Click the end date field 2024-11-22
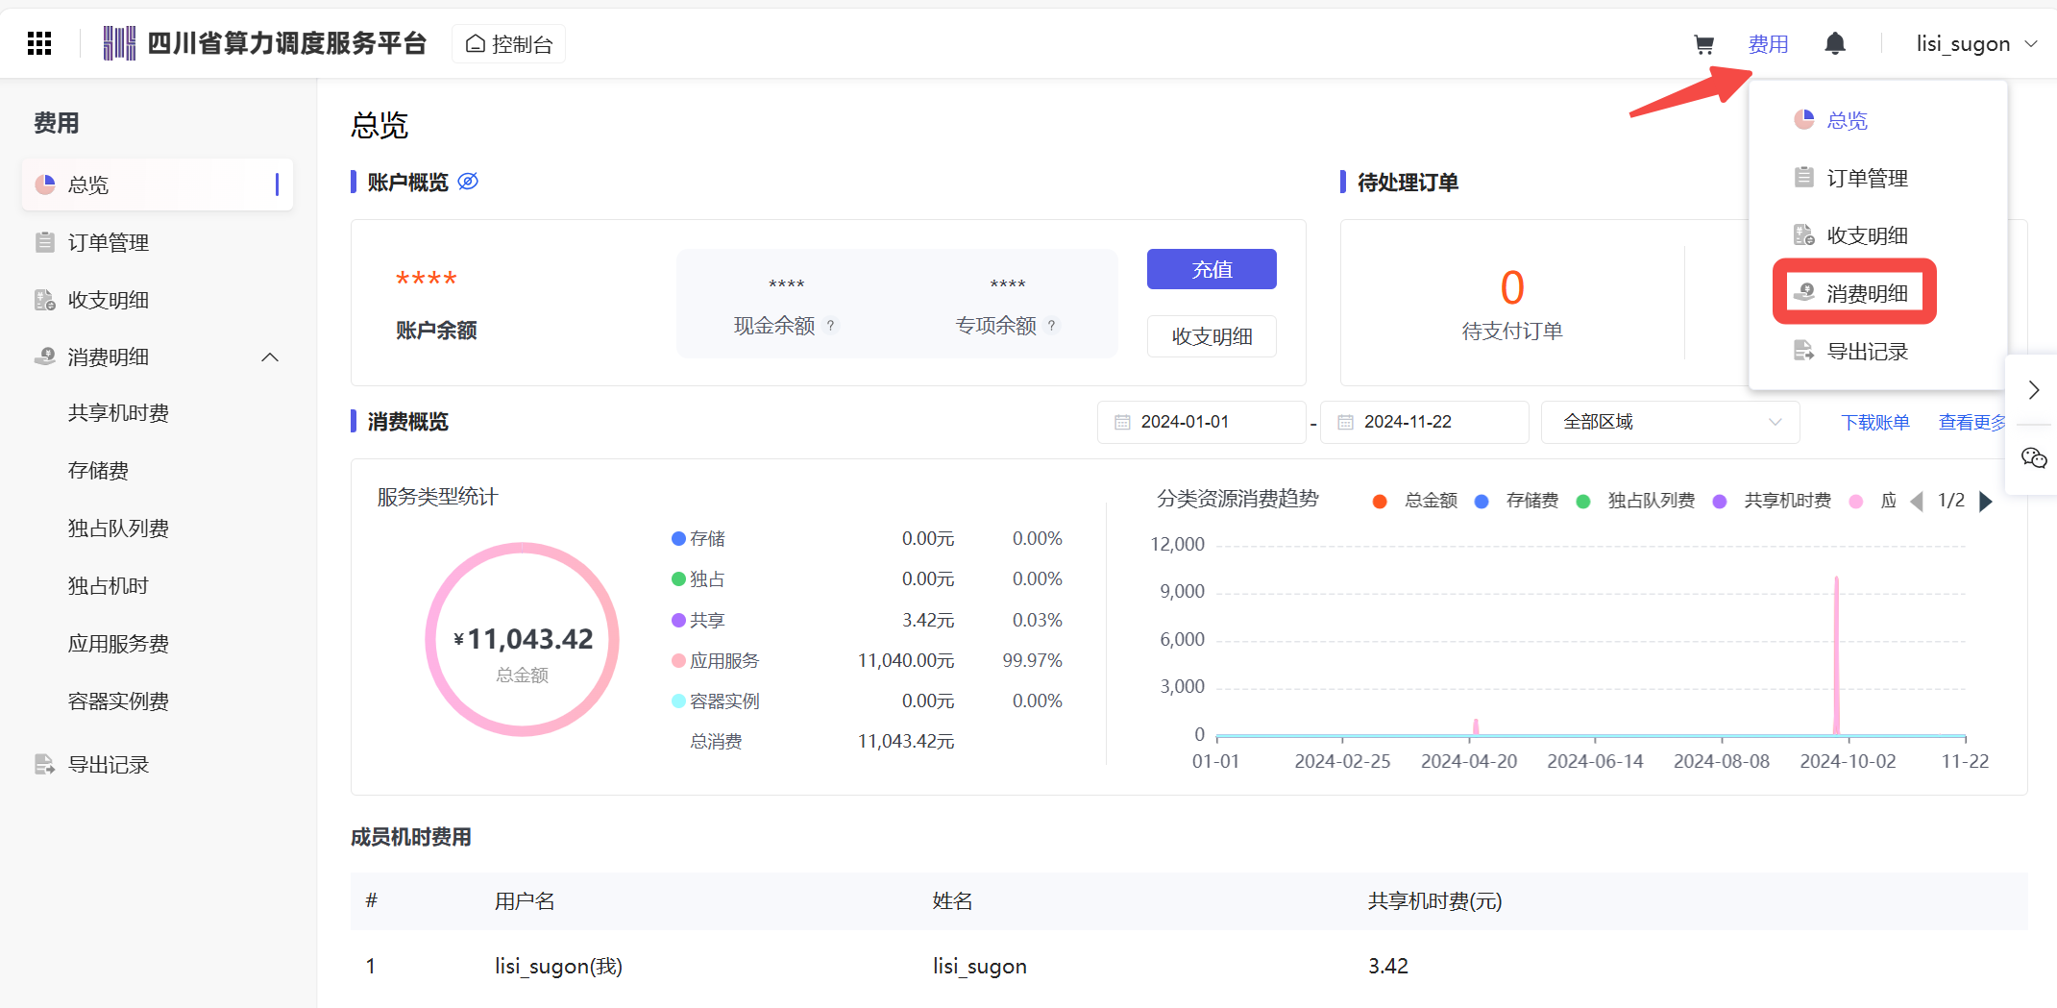The height and width of the screenshot is (1008, 2057). coord(1424,422)
